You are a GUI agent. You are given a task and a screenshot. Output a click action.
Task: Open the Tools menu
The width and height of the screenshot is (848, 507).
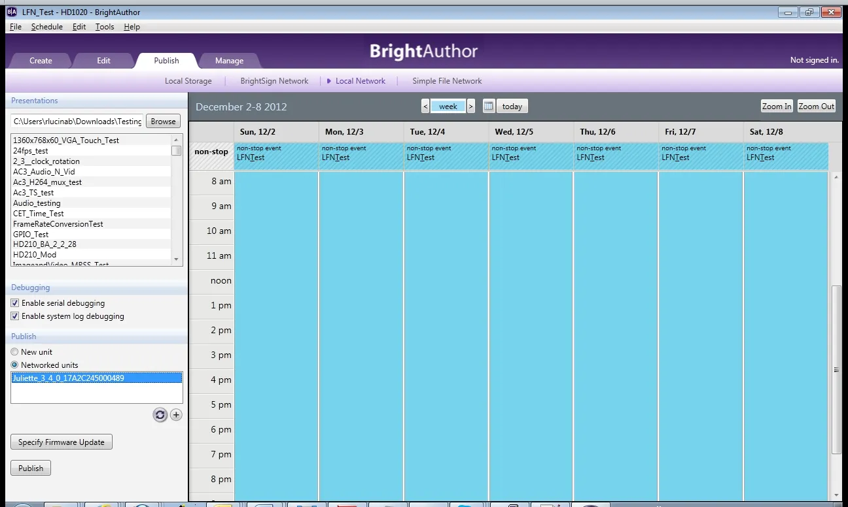pyautogui.click(x=105, y=27)
